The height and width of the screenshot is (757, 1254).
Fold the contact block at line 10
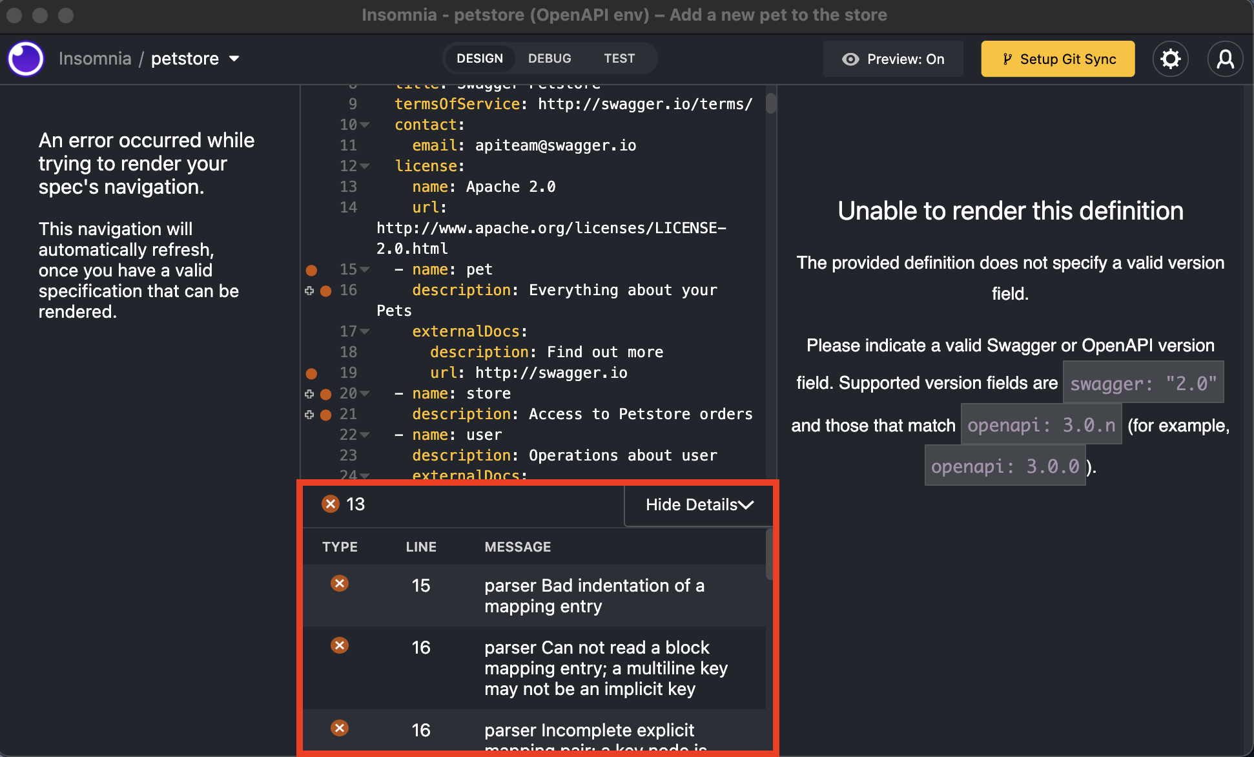(365, 125)
